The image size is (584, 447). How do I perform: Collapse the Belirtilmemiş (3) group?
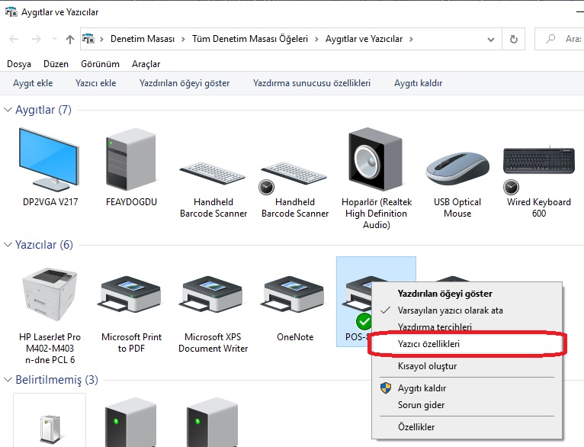pyautogui.click(x=8, y=379)
